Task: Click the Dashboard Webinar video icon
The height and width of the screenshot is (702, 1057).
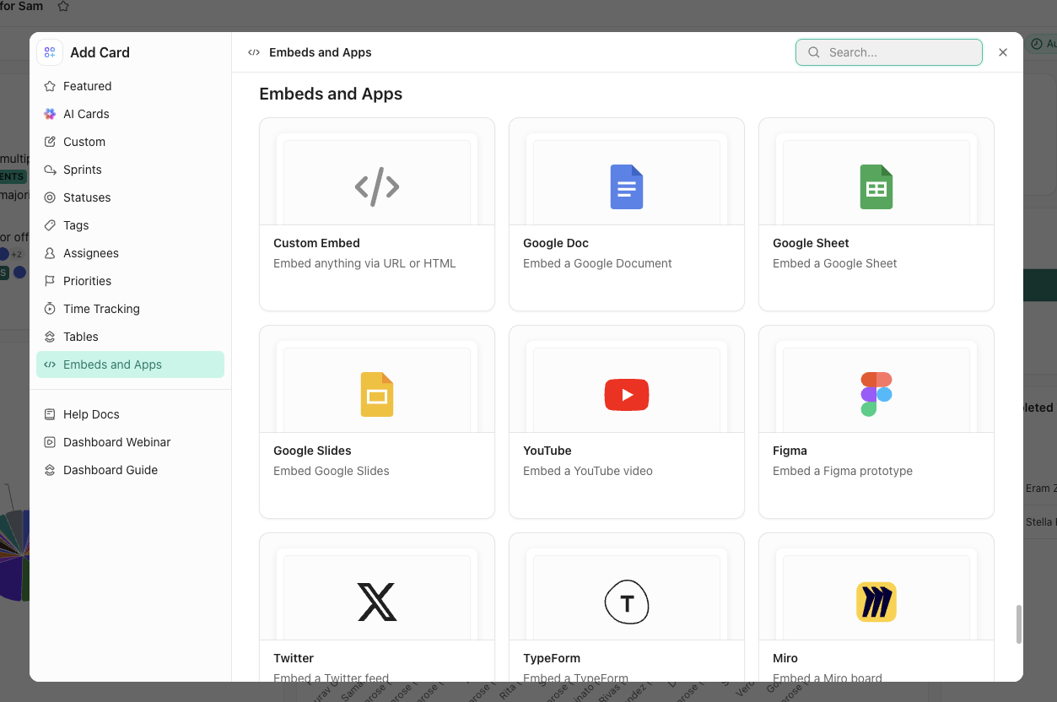Action: (50, 442)
